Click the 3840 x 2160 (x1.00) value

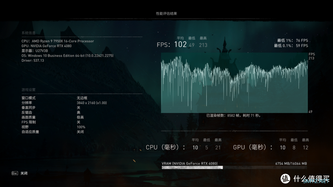[92, 103]
